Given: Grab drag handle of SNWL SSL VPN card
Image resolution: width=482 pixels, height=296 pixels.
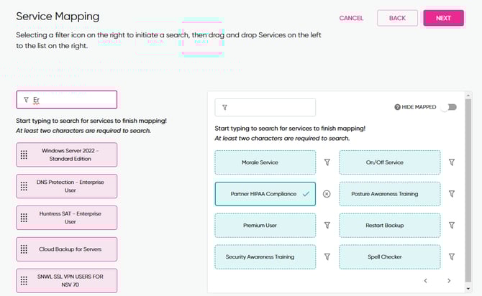Looking at the screenshot, I should pyautogui.click(x=24, y=281).
